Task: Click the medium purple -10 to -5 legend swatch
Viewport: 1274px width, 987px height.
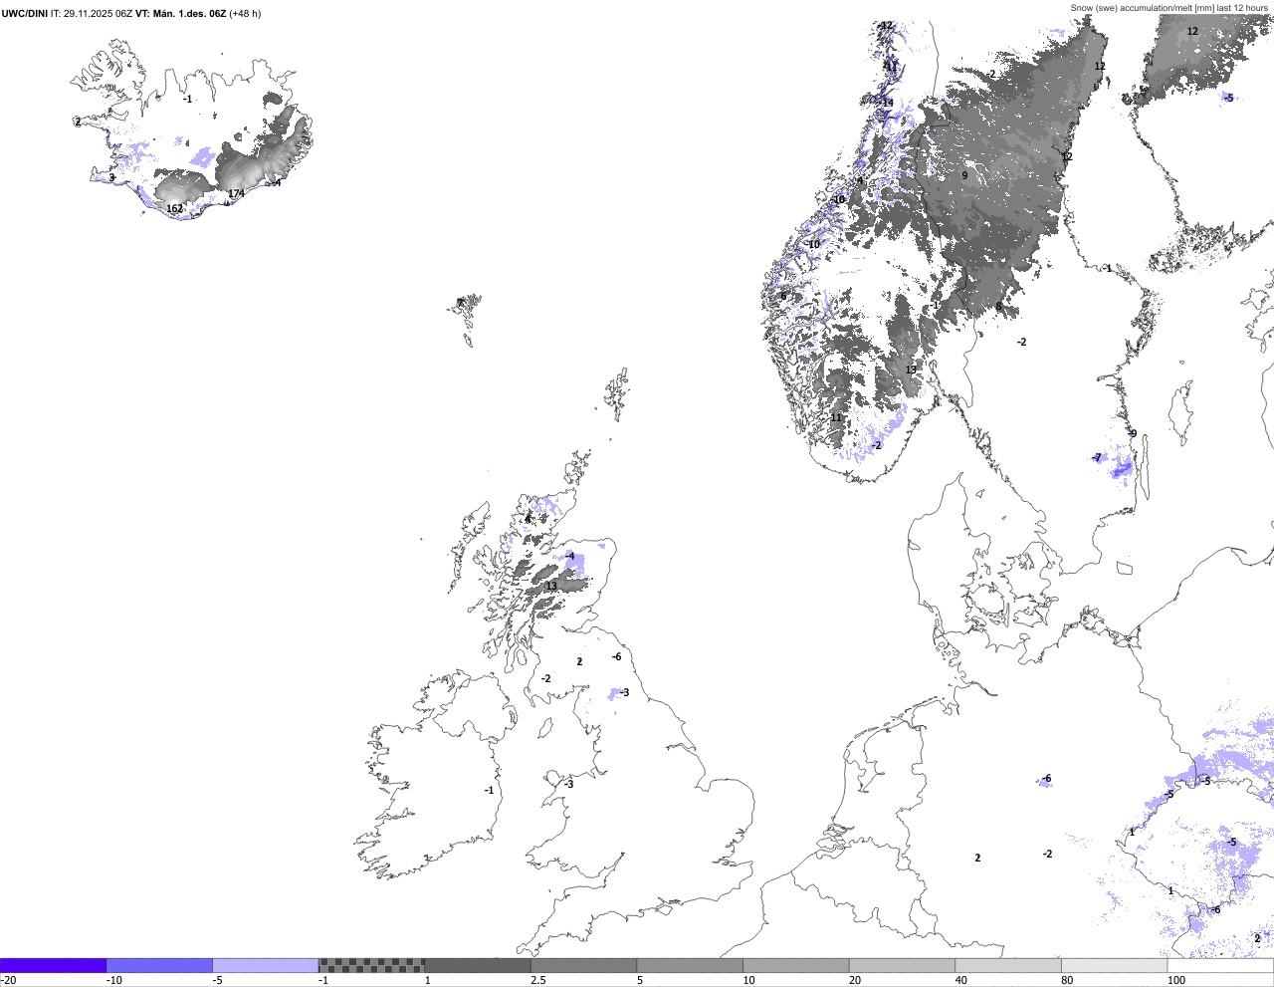Action: [159, 965]
